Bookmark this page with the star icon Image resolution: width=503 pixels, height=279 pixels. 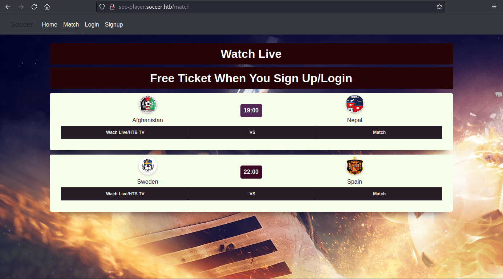[439, 7]
